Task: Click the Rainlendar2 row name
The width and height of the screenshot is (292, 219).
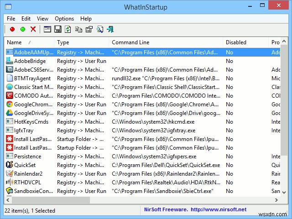Action: click(28, 173)
